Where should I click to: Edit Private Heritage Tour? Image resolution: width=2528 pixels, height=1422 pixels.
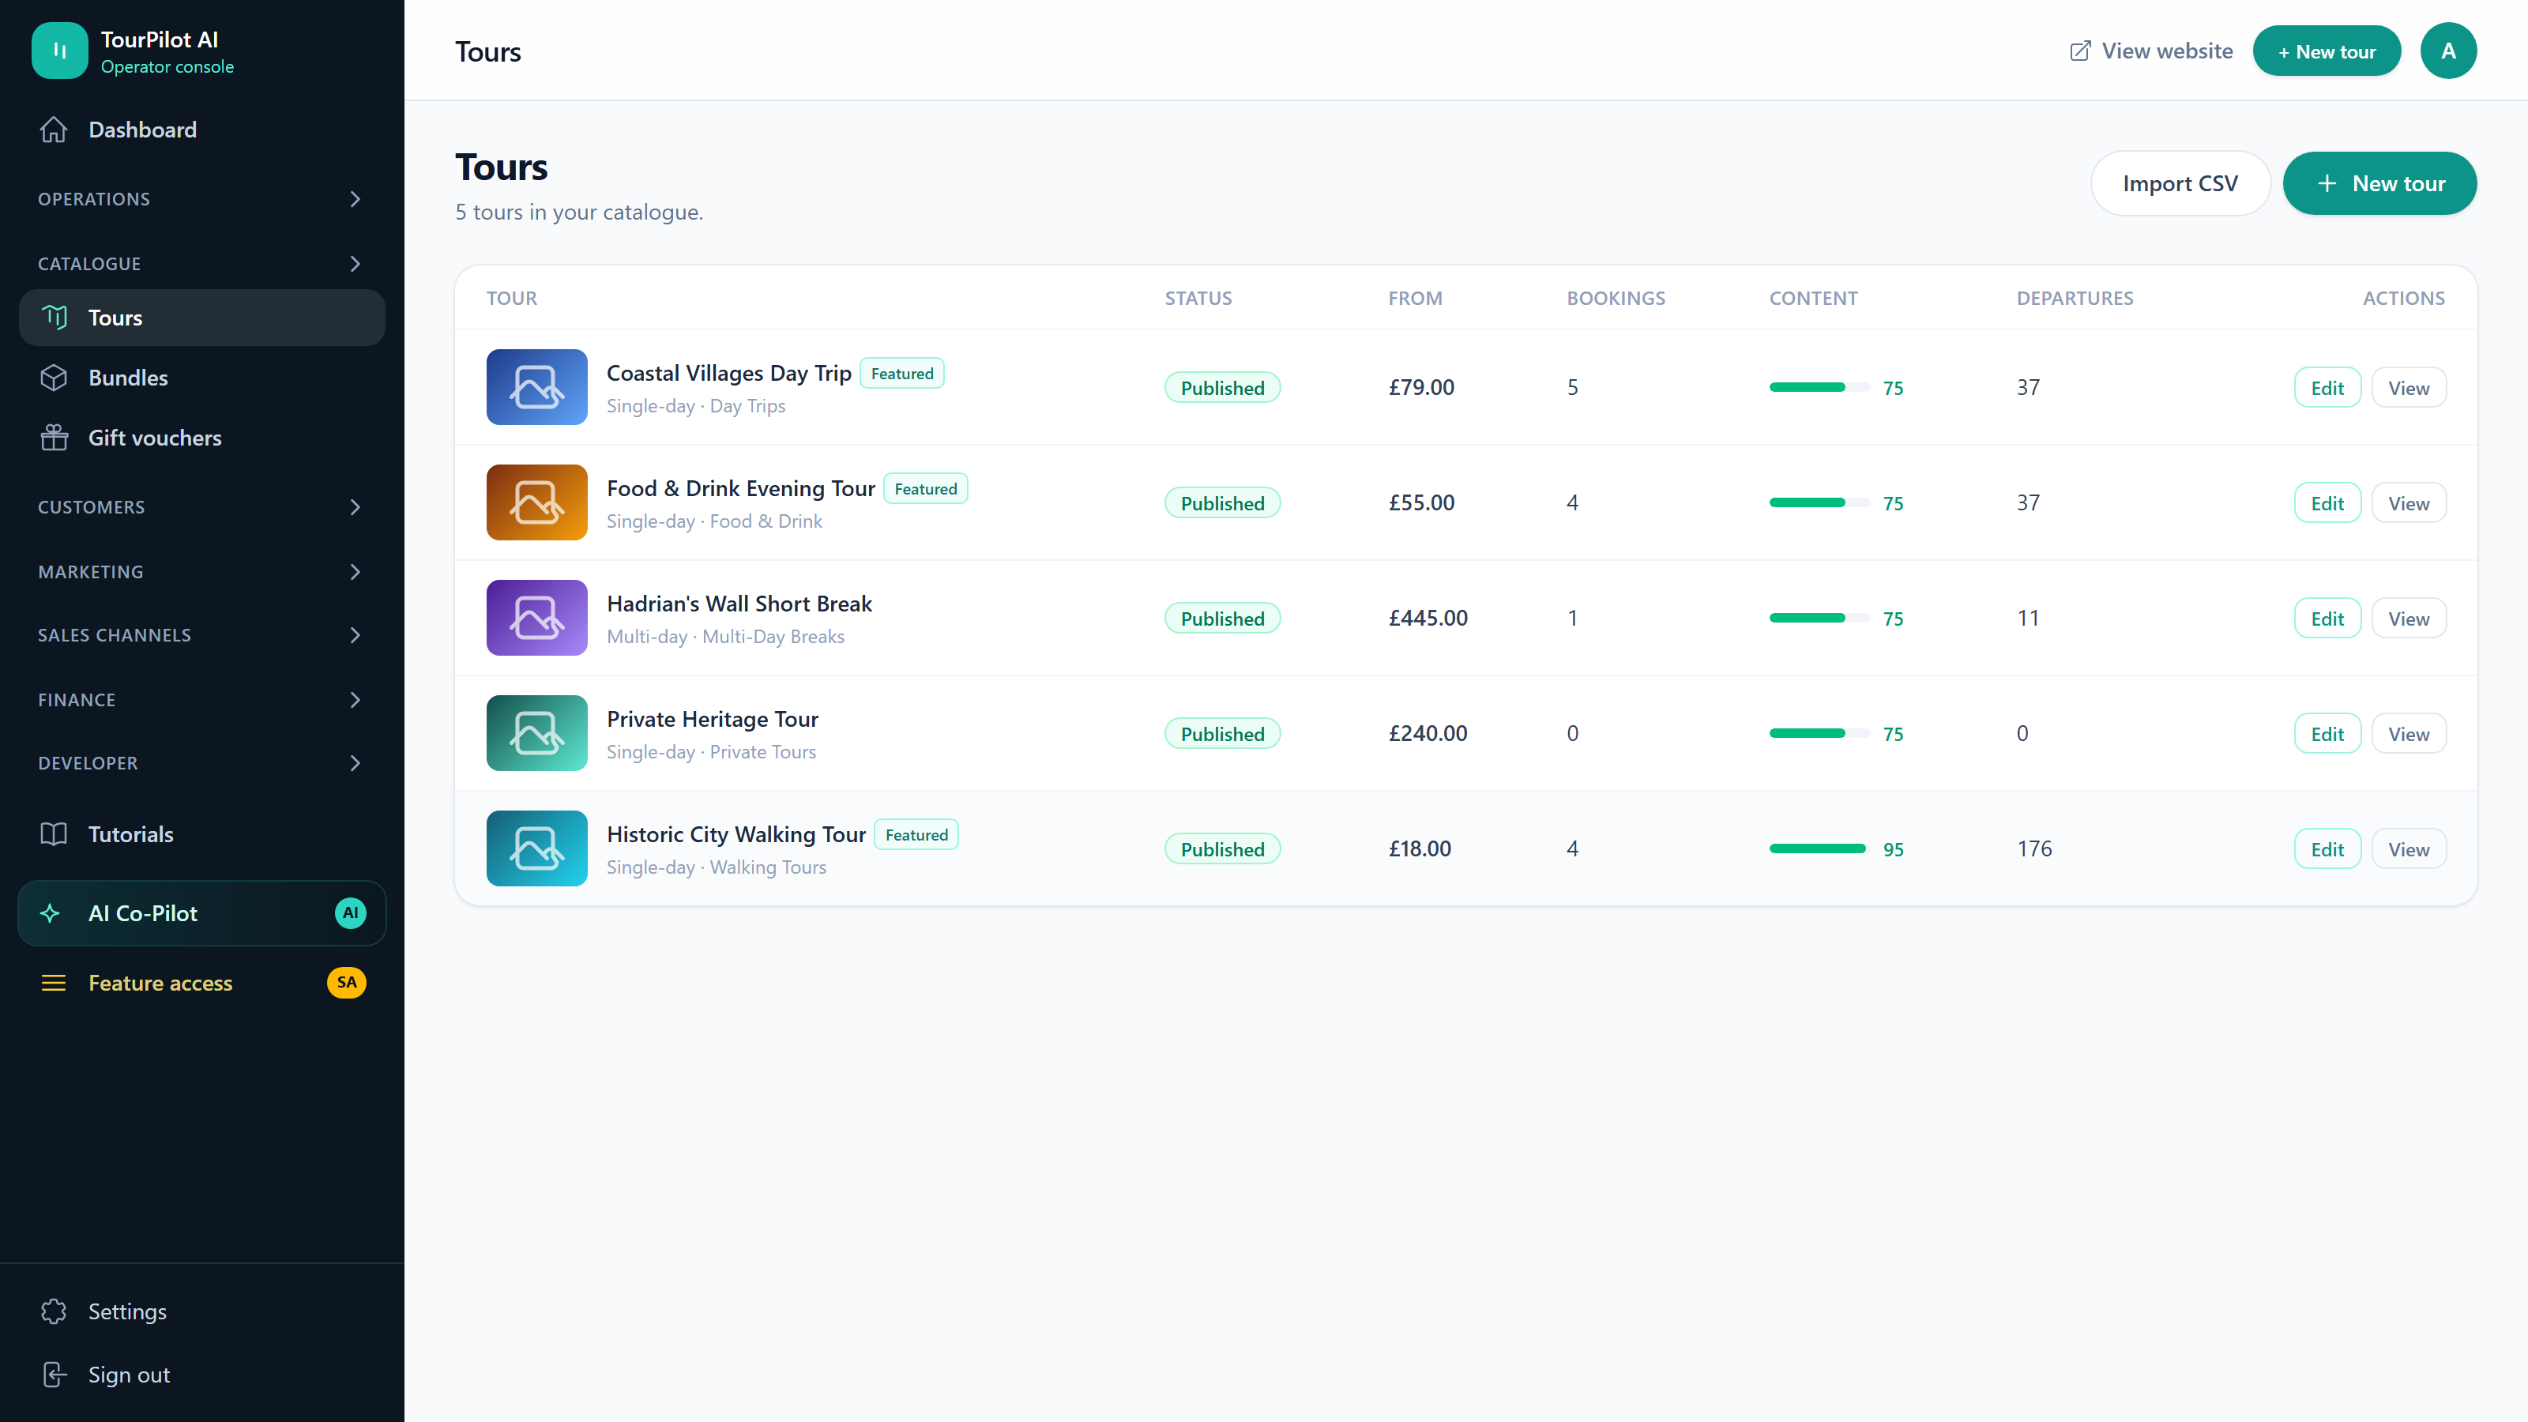(2327, 734)
